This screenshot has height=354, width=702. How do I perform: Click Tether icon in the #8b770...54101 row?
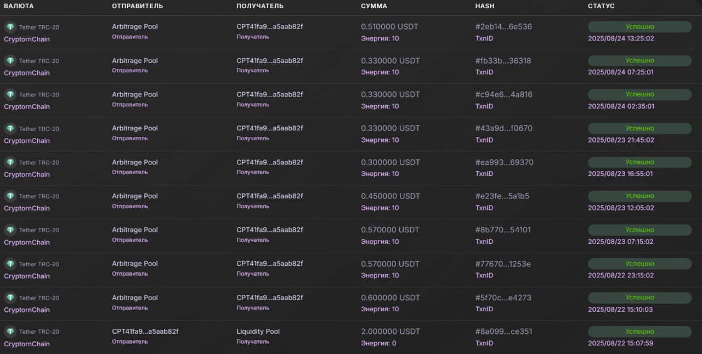[10, 230]
